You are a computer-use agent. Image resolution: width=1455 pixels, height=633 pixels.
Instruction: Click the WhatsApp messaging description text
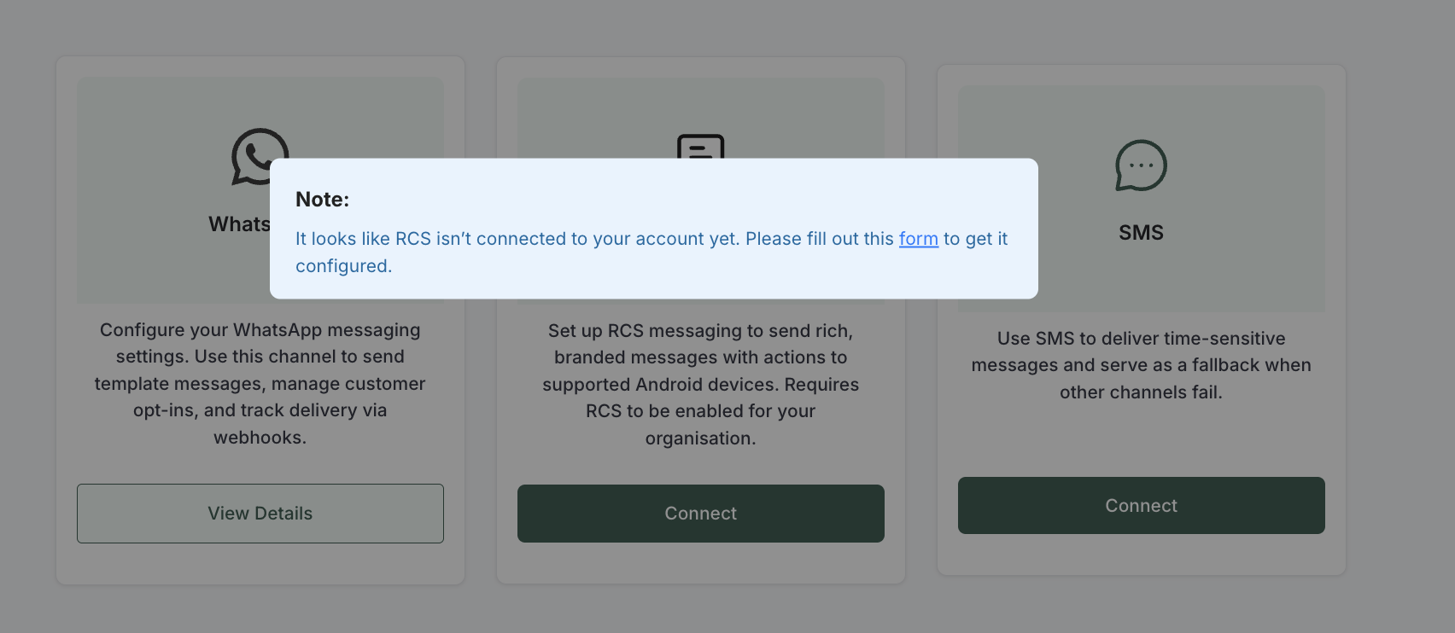260,383
